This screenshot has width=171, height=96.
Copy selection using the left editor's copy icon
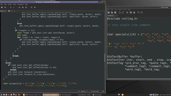coord(23,7)
